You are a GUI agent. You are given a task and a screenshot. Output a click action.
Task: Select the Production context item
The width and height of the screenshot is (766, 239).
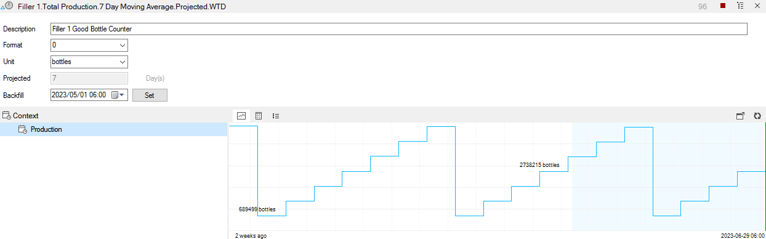pyautogui.click(x=114, y=129)
